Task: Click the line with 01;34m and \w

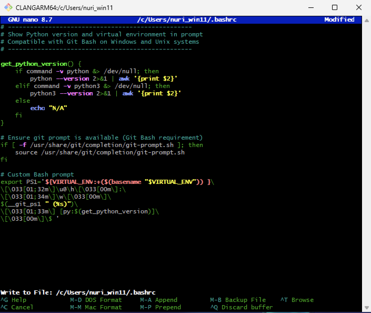Action: [56, 197]
